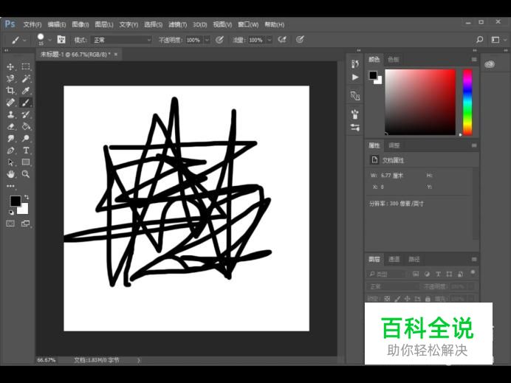The image size is (511, 383).
Task: Open the Actions panel play icon
Action: (x=355, y=77)
